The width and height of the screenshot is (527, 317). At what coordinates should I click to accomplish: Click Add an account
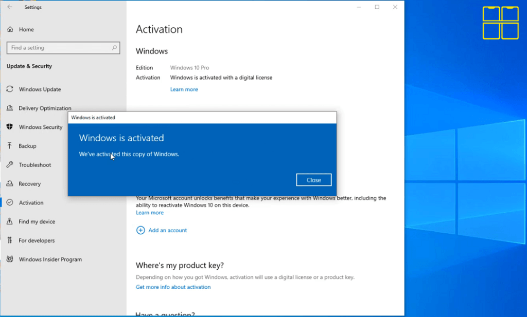pyautogui.click(x=167, y=230)
